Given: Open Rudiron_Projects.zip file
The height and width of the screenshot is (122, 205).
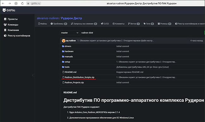Looking at the screenshot, I should pos(74,82).
